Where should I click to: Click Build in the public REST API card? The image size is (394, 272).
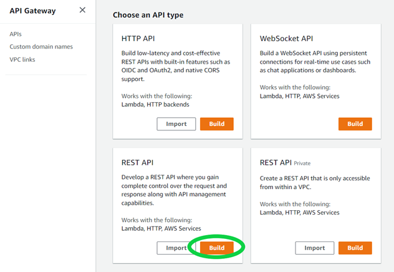(217, 248)
